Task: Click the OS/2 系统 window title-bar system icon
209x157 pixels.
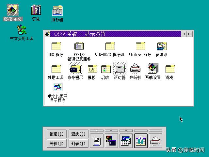Action: coord(47,34)
